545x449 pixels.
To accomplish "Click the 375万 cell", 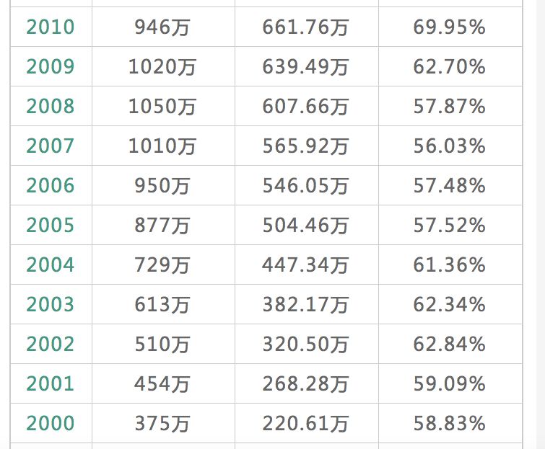I will [162, 424].
